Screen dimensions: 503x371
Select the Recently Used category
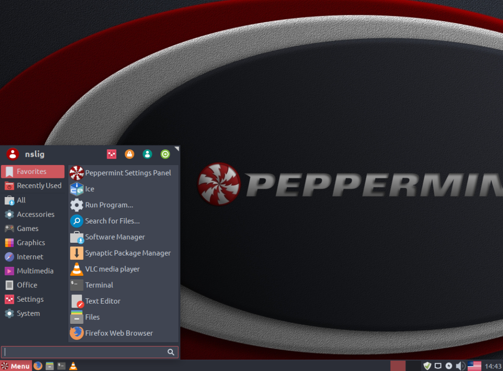coord(33,186)
